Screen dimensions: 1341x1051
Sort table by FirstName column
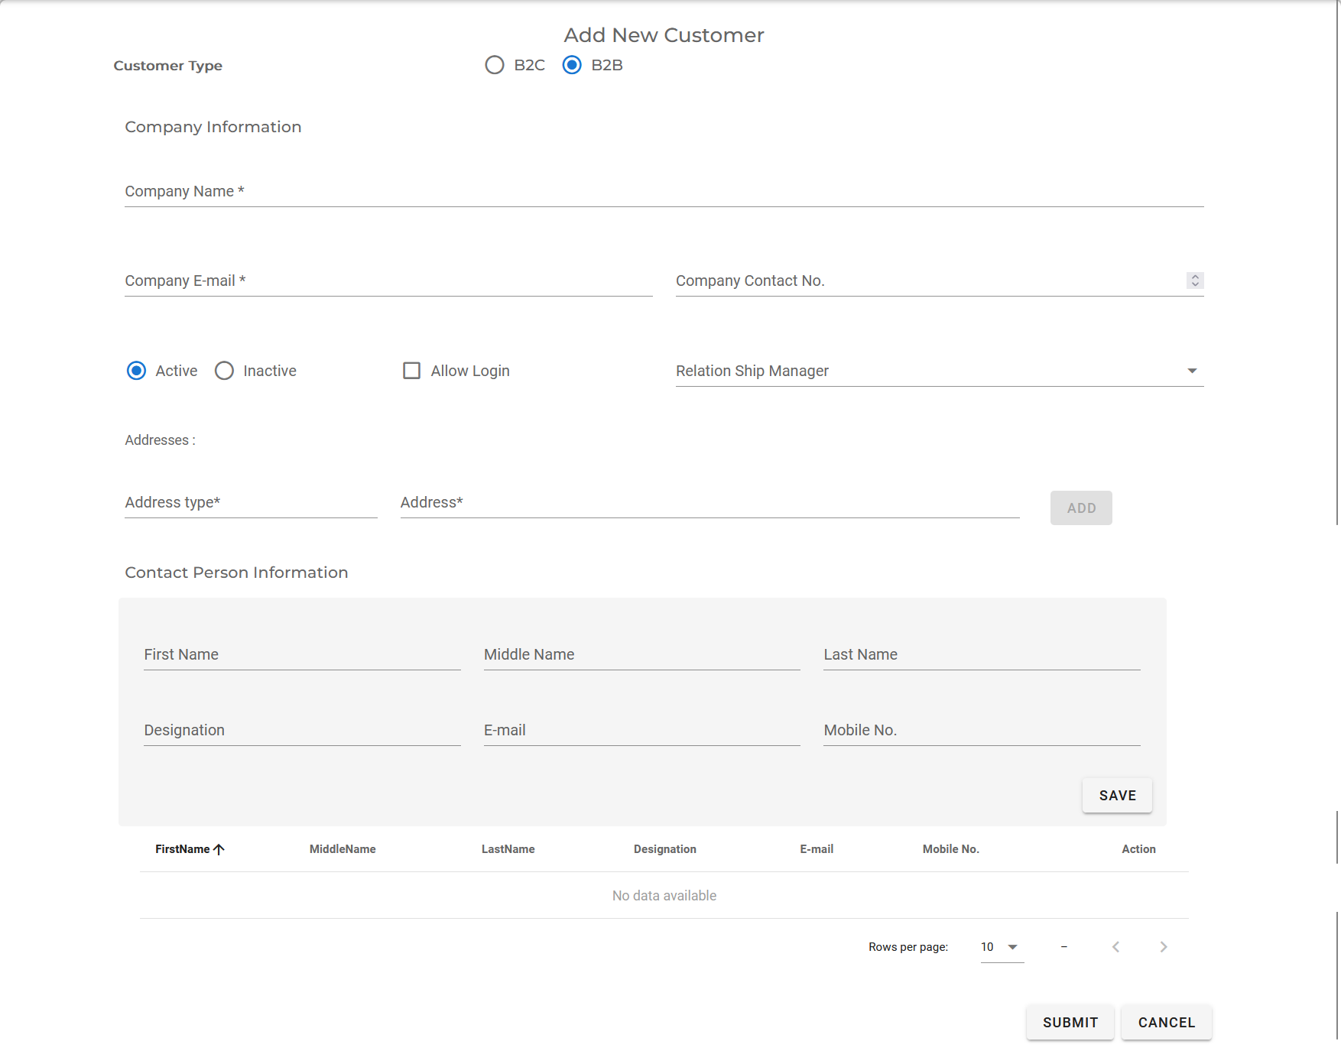pyautogui.click(x=190, y=848)
